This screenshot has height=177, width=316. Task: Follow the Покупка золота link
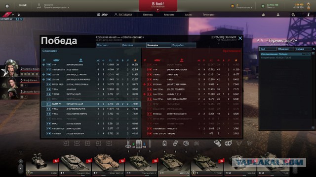(244, 7)
